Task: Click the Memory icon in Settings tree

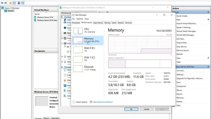Action: click(x=65, y=33)
